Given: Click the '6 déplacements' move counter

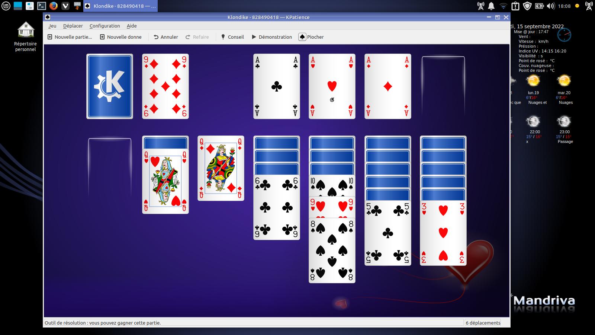Looking at the screenshot, I should point(483,323).
